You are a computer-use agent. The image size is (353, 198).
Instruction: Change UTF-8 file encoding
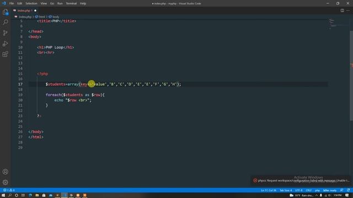pos(299,190)
